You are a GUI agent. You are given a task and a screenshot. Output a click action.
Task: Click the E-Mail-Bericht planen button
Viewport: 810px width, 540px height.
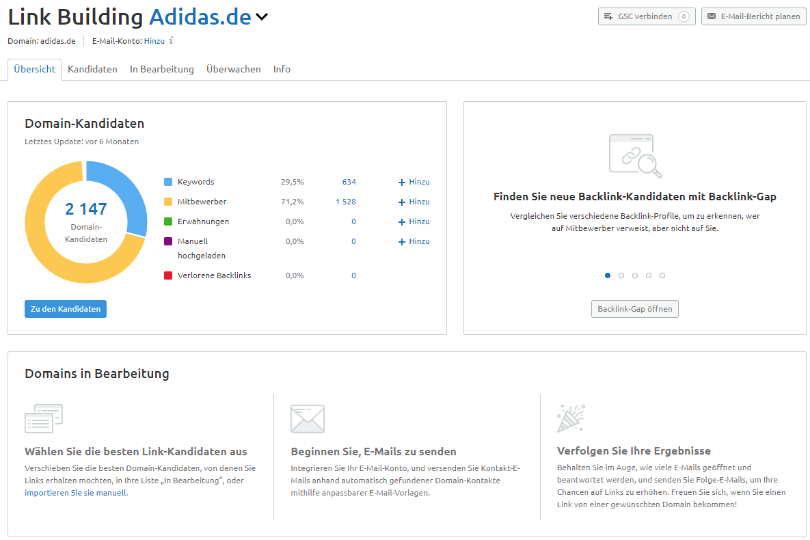tap(753, 16)
